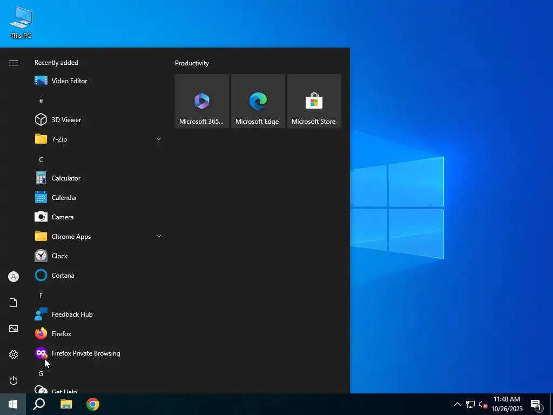
Task: Click the Windows Start button
Action: click(13, 404)
